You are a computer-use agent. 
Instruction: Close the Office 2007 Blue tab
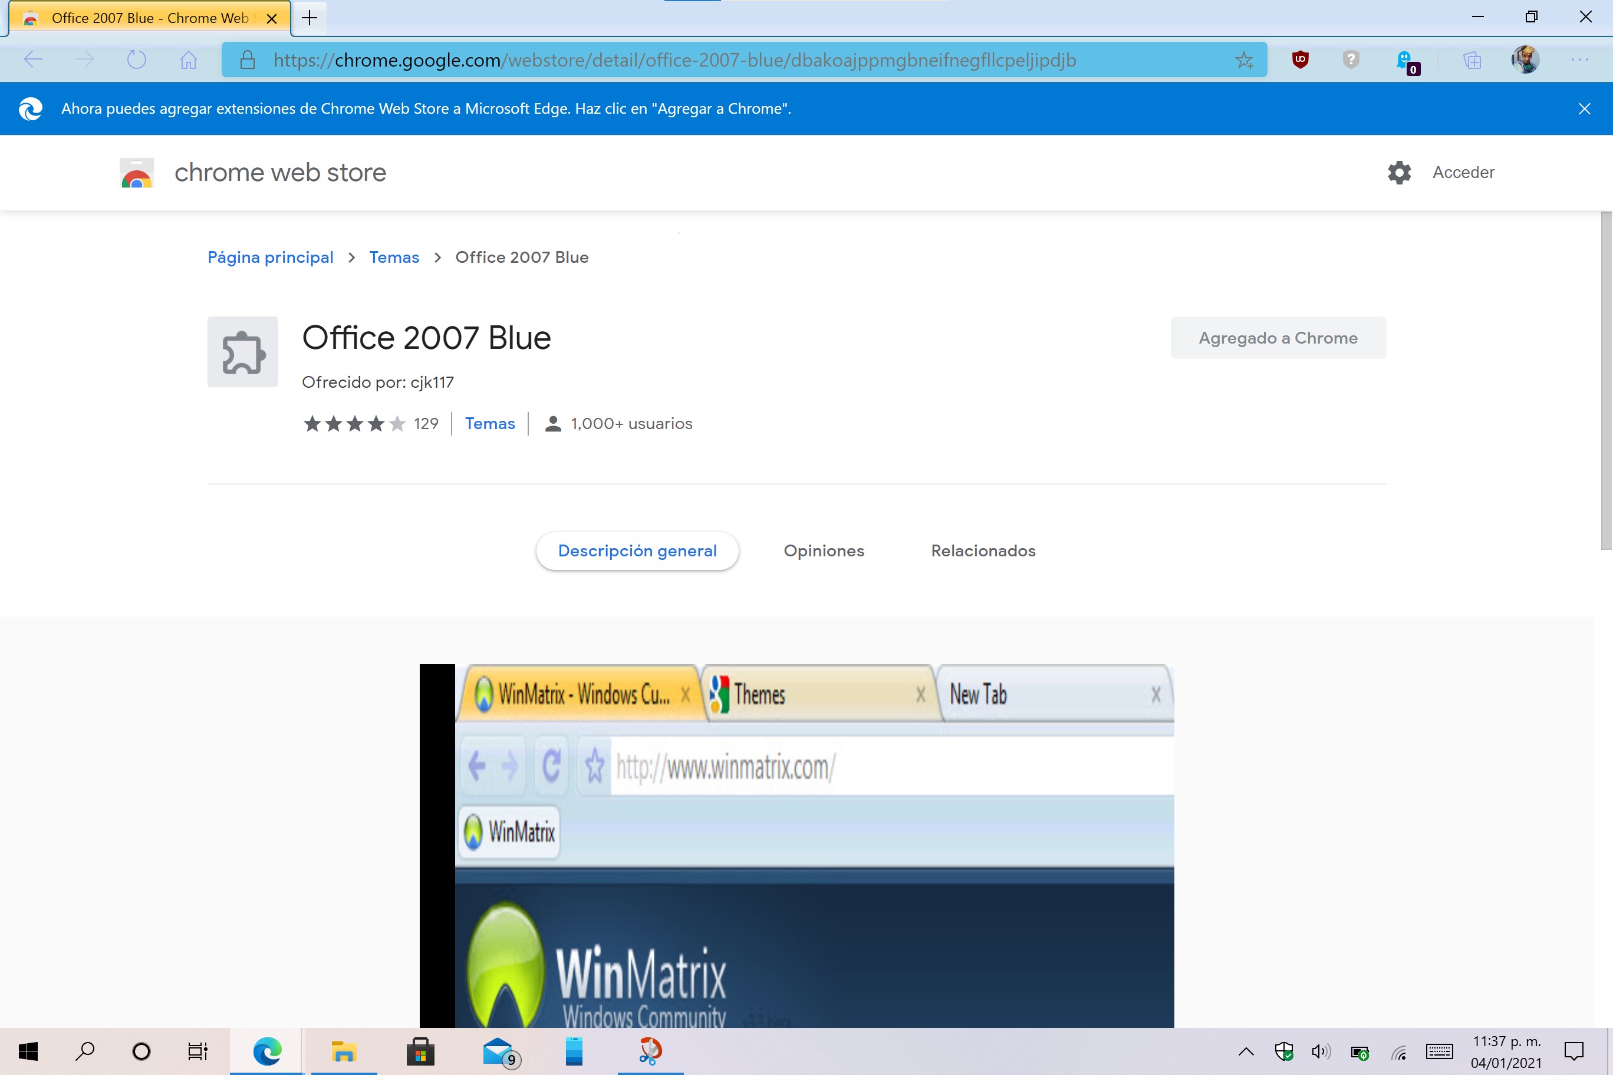[272, 18]
